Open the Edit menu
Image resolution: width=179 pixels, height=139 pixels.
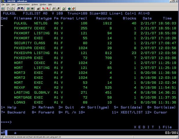[8, 4]
